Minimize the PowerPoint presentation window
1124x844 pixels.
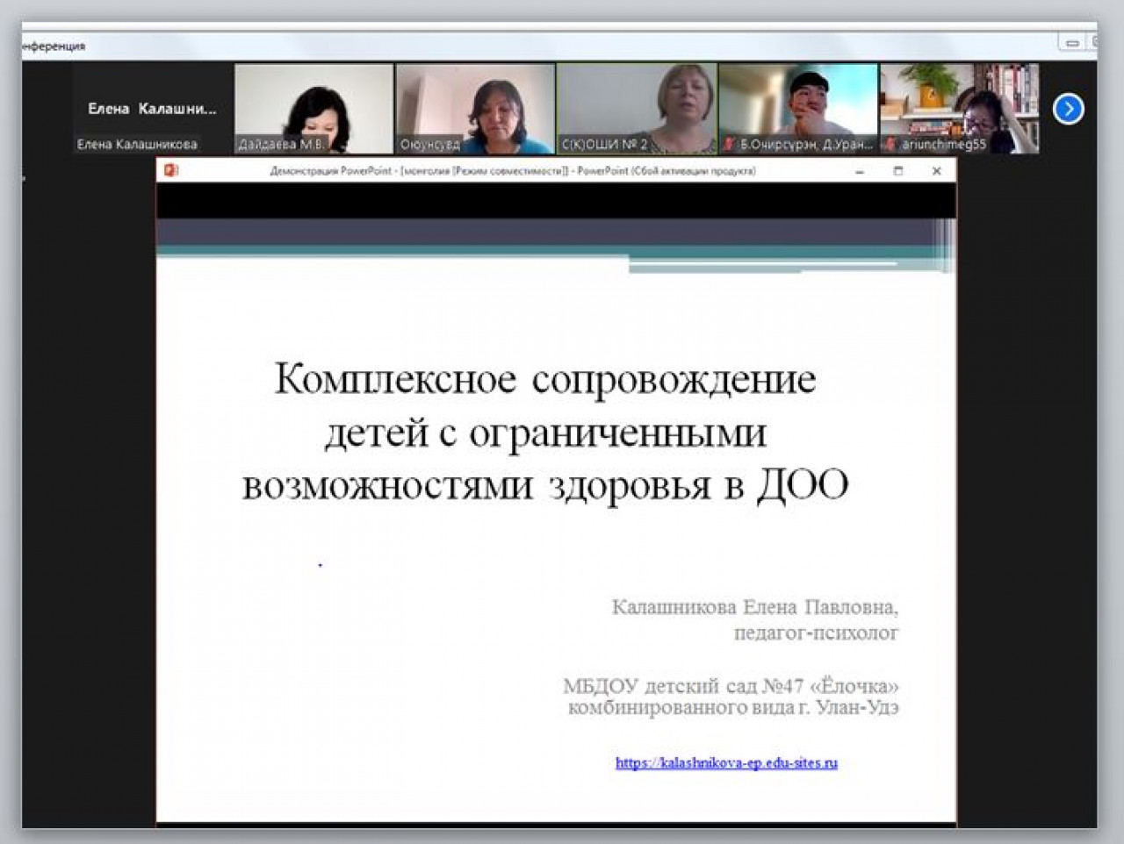(860, 171)
